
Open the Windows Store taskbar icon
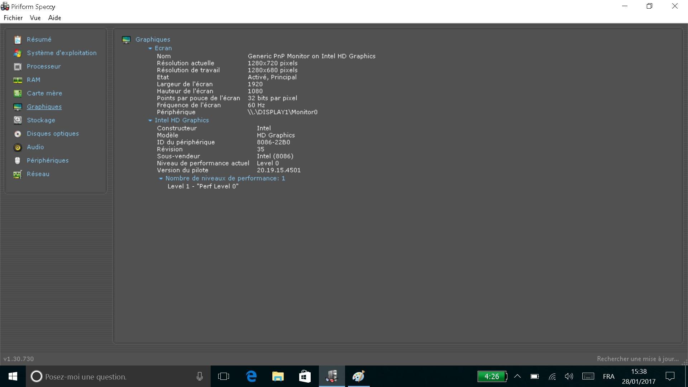coord(305,376)
